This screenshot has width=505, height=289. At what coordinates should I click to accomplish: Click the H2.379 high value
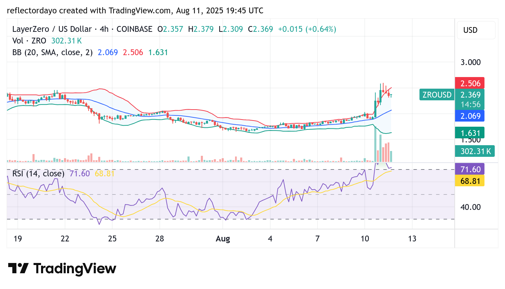[201, 29]
